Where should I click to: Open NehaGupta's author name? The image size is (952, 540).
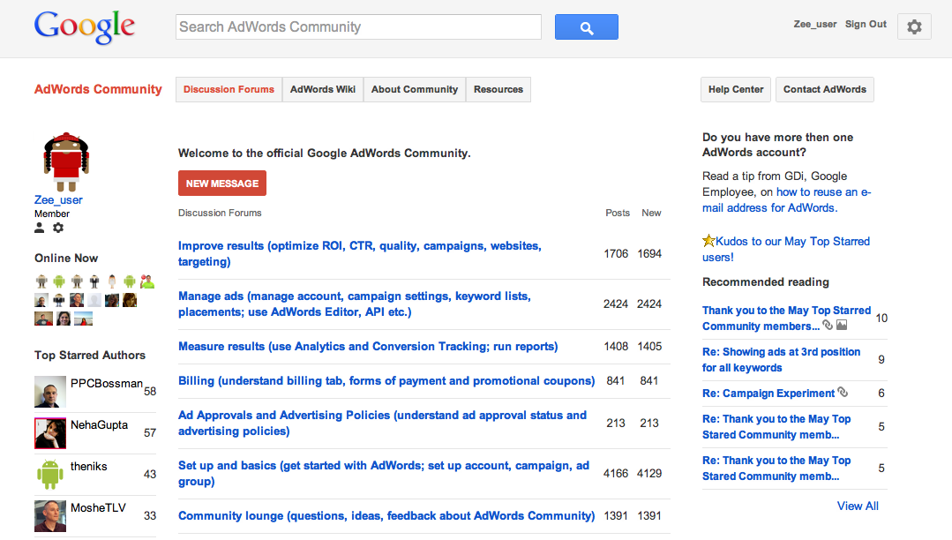pyautogui.click(x=99, y=424)
